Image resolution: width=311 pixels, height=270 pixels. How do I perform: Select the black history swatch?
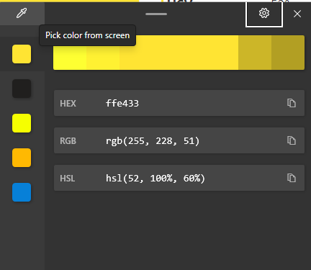click(x=22, y=89)
